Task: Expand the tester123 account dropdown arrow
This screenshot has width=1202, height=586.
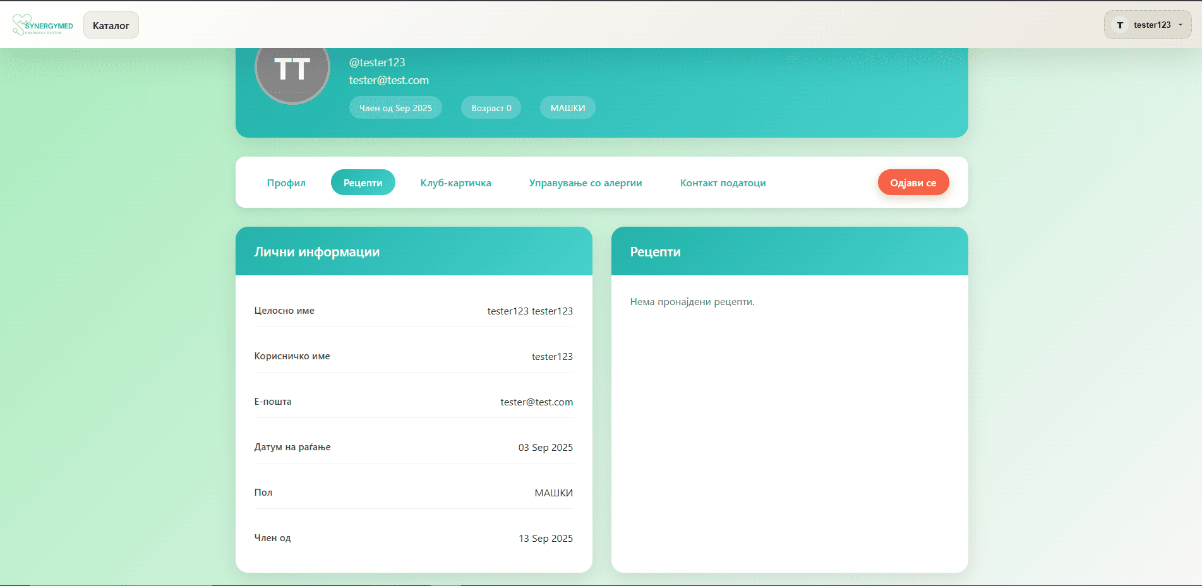Action: click(x=1181, y=25)
